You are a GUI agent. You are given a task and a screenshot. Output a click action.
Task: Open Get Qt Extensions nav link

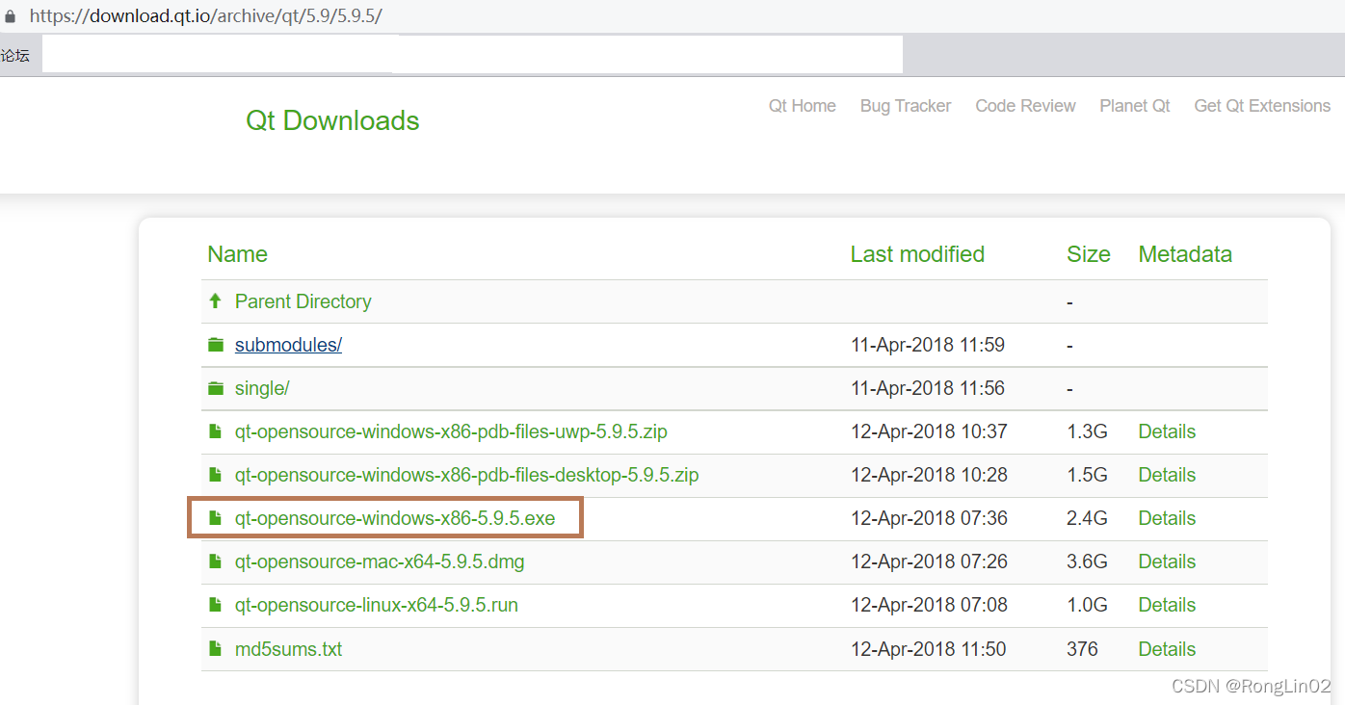pyautogui.click(x=1262, y=106)
